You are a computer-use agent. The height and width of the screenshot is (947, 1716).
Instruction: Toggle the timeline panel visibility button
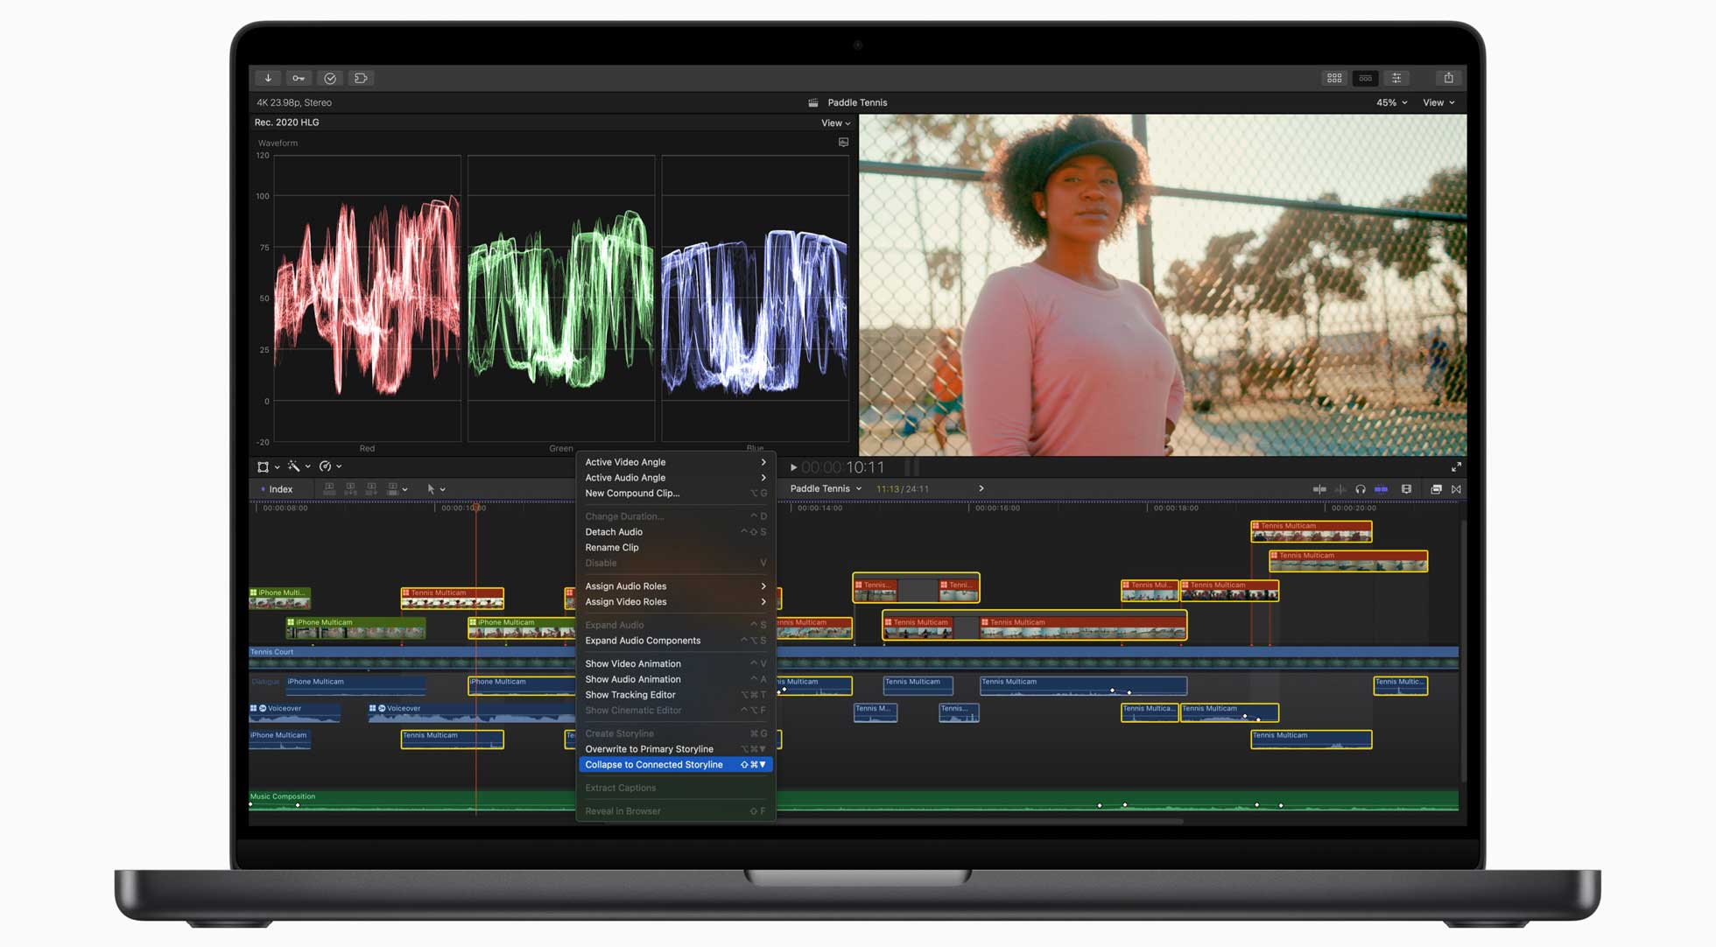1365,78
